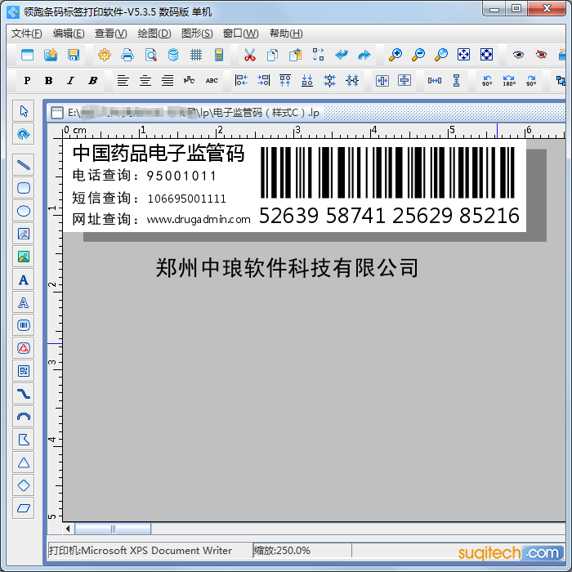Open print preview with the magnifier page icon
Viewport: 572px width, 572px height.
pyautogui.click(x=150, y=55)
